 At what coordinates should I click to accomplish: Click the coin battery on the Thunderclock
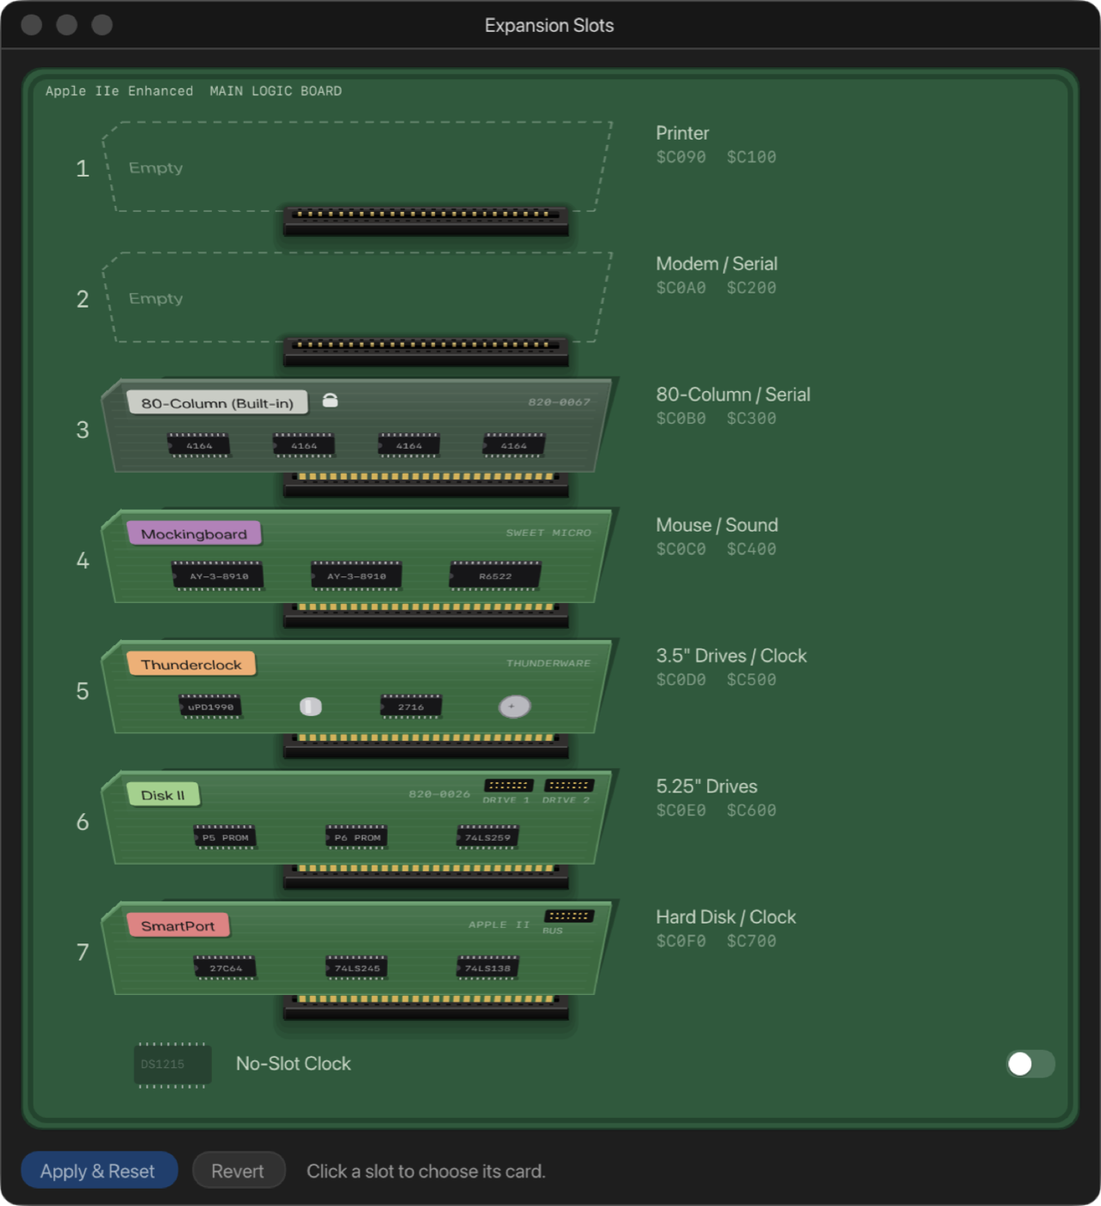point(514,706)
